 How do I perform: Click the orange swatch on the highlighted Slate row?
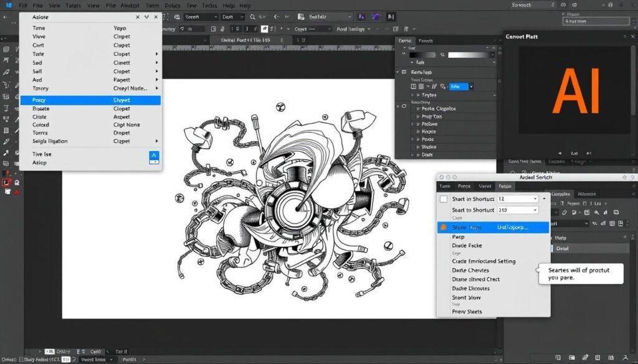pyautogui.click(x=444, y=228)
